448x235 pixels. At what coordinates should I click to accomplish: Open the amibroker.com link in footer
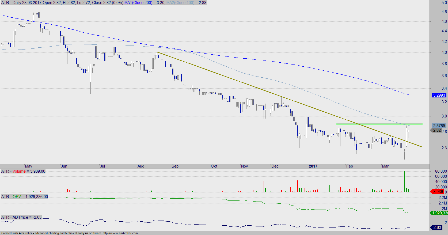120,233
